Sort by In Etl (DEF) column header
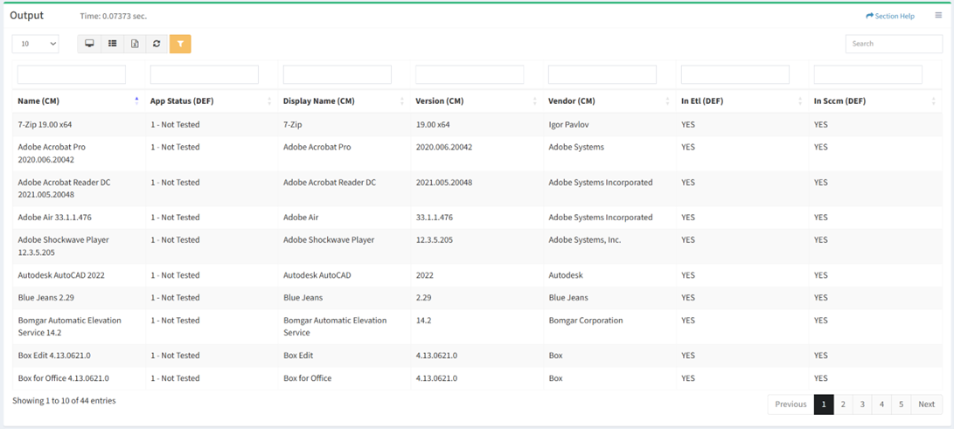954x429 pixels. [x=742, y=101]
